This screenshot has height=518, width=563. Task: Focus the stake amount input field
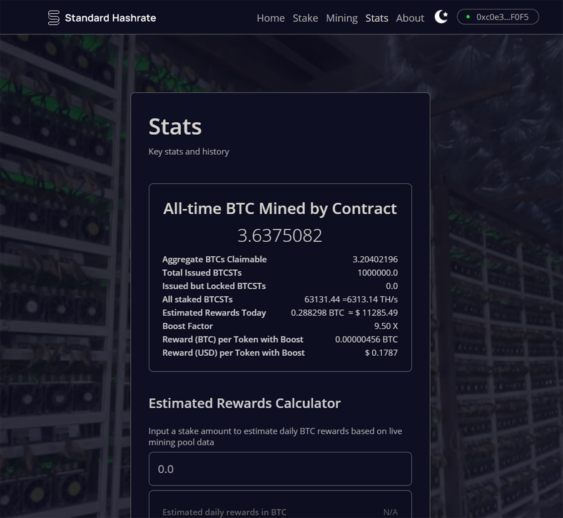click(x=280, y=469)
